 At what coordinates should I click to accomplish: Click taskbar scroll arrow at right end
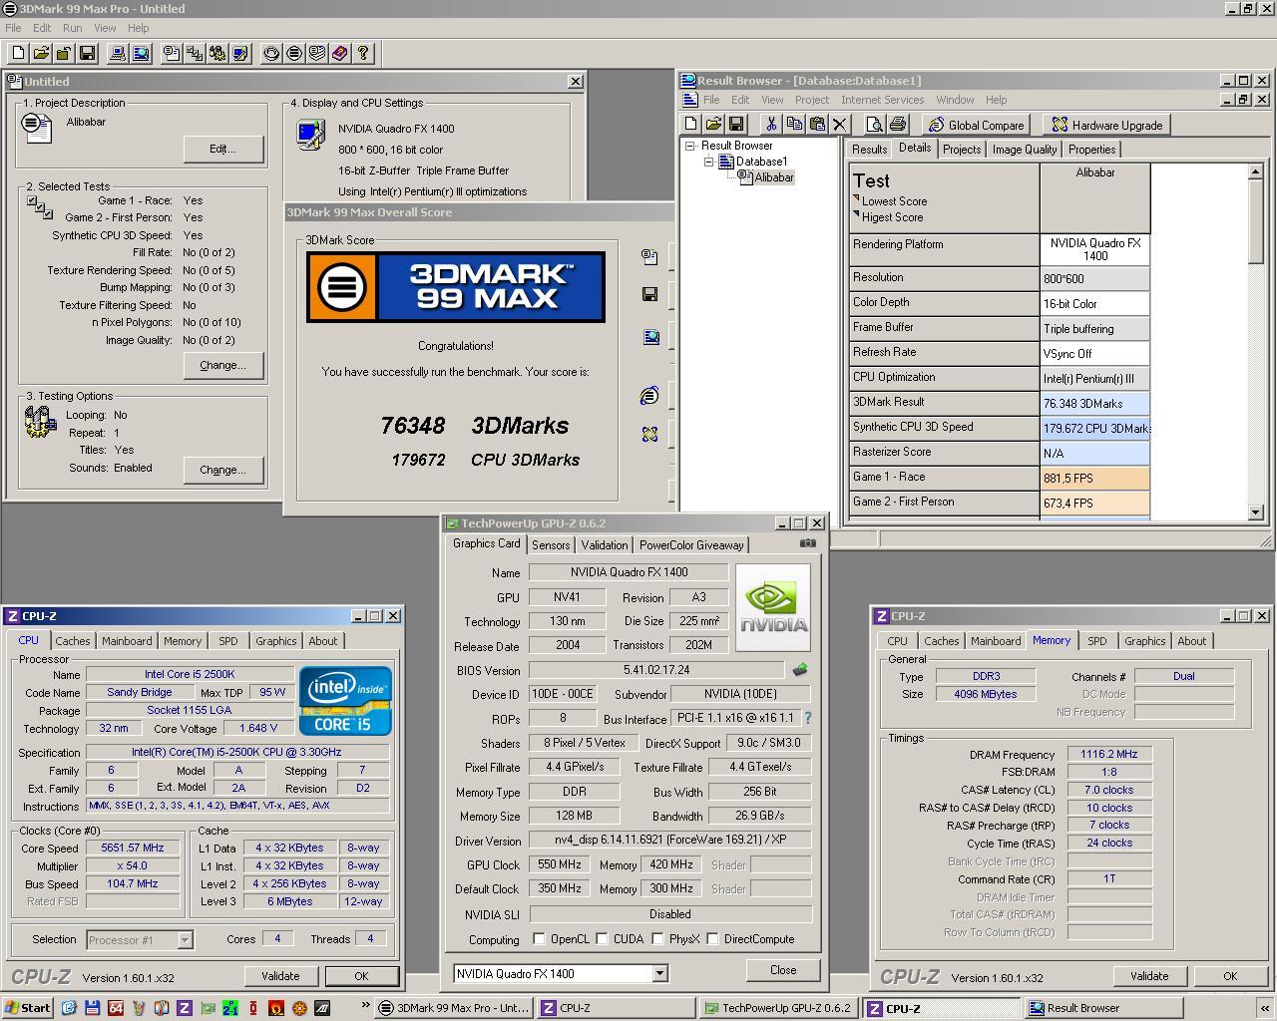(1264, 1008)
